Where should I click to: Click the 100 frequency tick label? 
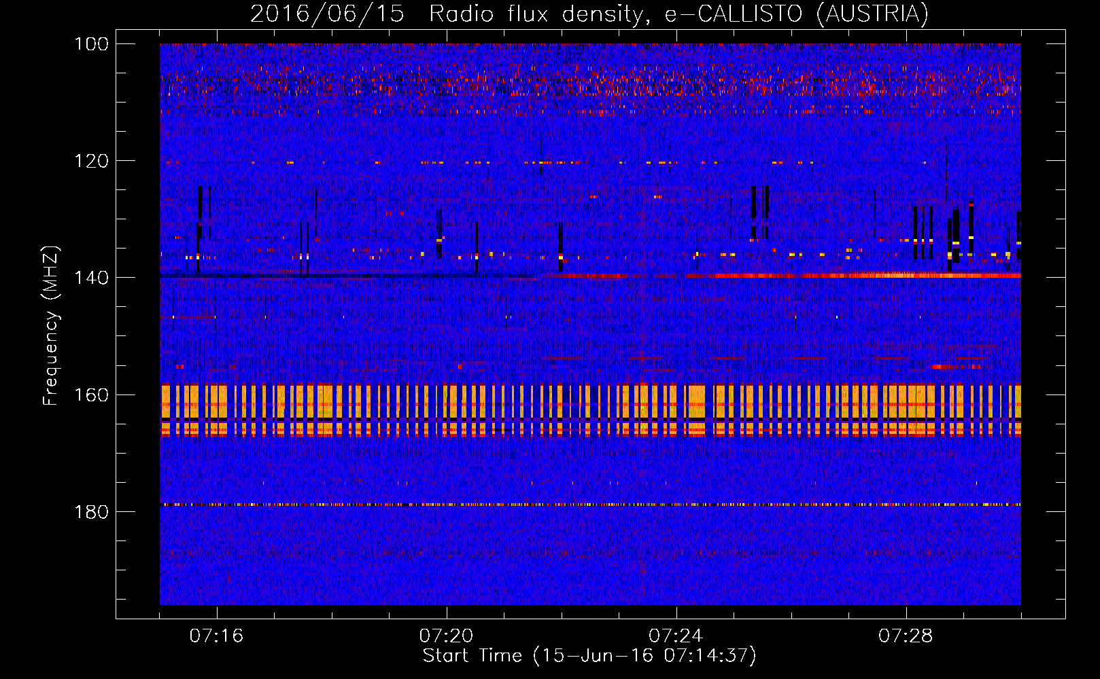click(x=91, y=43)
